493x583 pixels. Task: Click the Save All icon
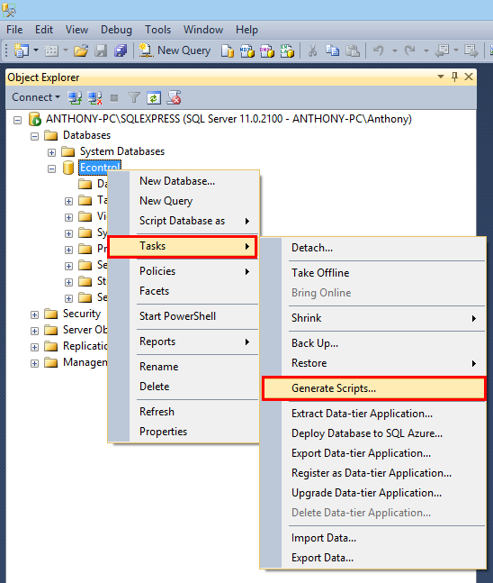121,50
